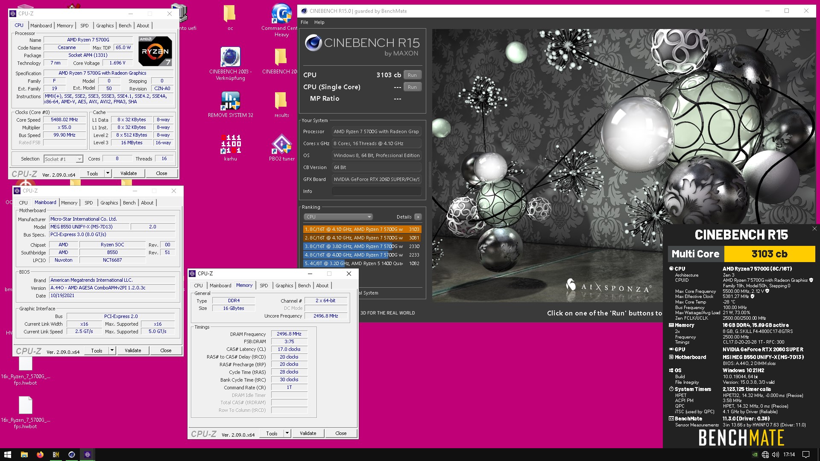Viewport: 820px width, 461px height.
Task: Expand the Tools arrow in the CPU-Z Memory window
Action: (x=287, y=433)
